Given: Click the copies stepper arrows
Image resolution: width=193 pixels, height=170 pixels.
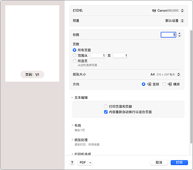Looking at the screenshot, I should click(179, 35).
